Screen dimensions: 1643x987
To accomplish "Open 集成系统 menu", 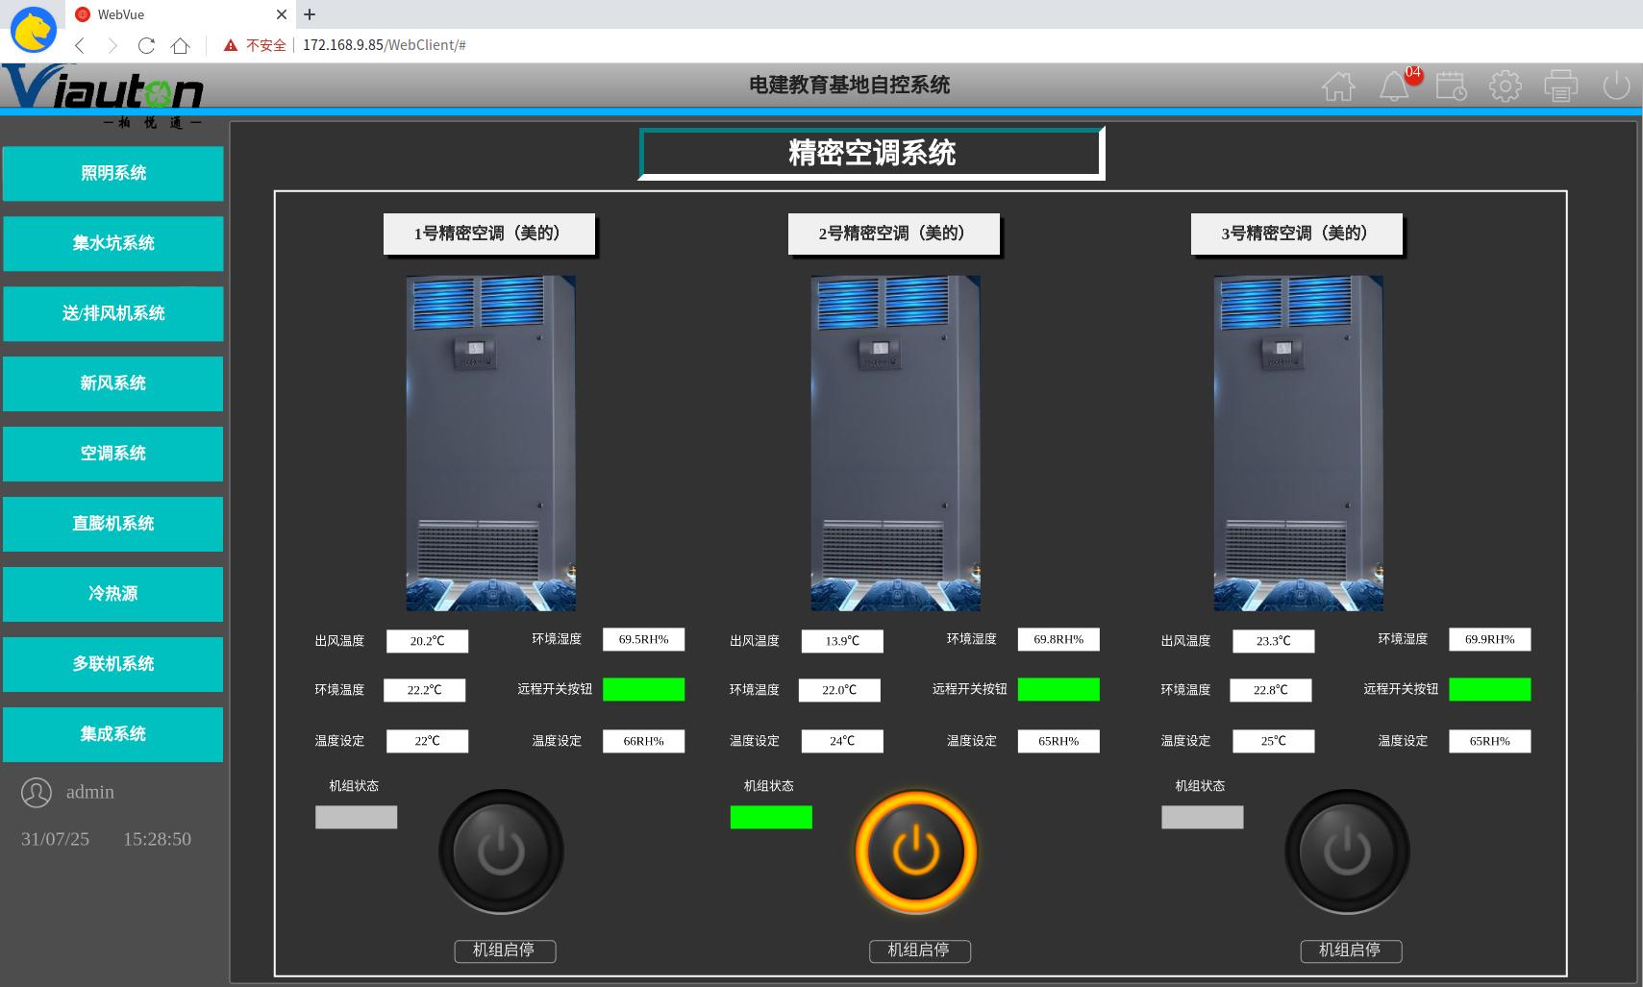I will tap(113, 734).
